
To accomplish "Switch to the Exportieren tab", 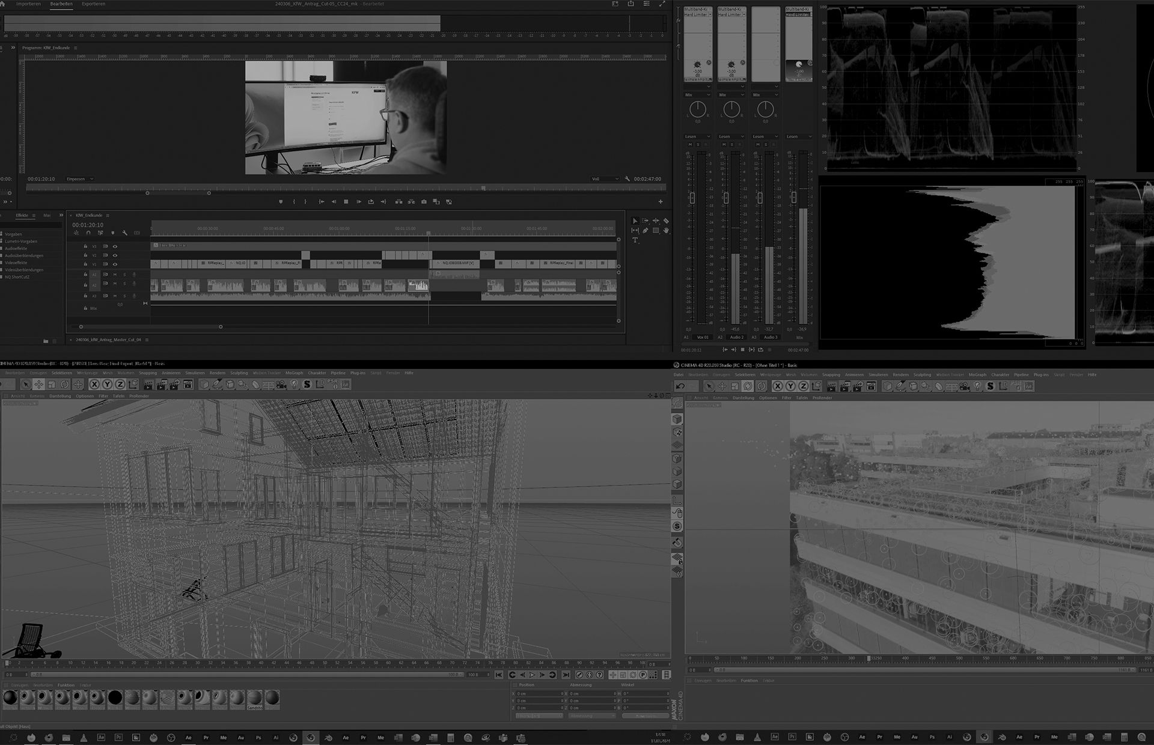I will (93, 4).
